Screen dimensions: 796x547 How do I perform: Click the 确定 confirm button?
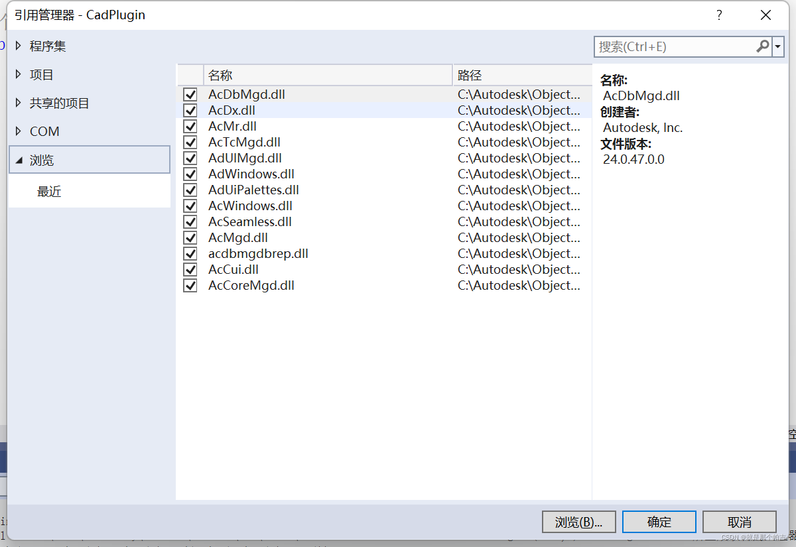(x=659, y=522)
